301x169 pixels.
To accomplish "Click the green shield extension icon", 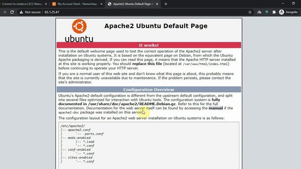I will pos(267,12).
